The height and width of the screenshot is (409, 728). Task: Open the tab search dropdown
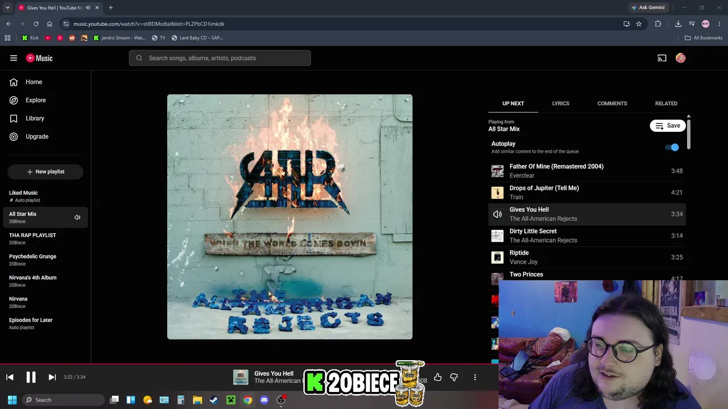tap(7, 7)
